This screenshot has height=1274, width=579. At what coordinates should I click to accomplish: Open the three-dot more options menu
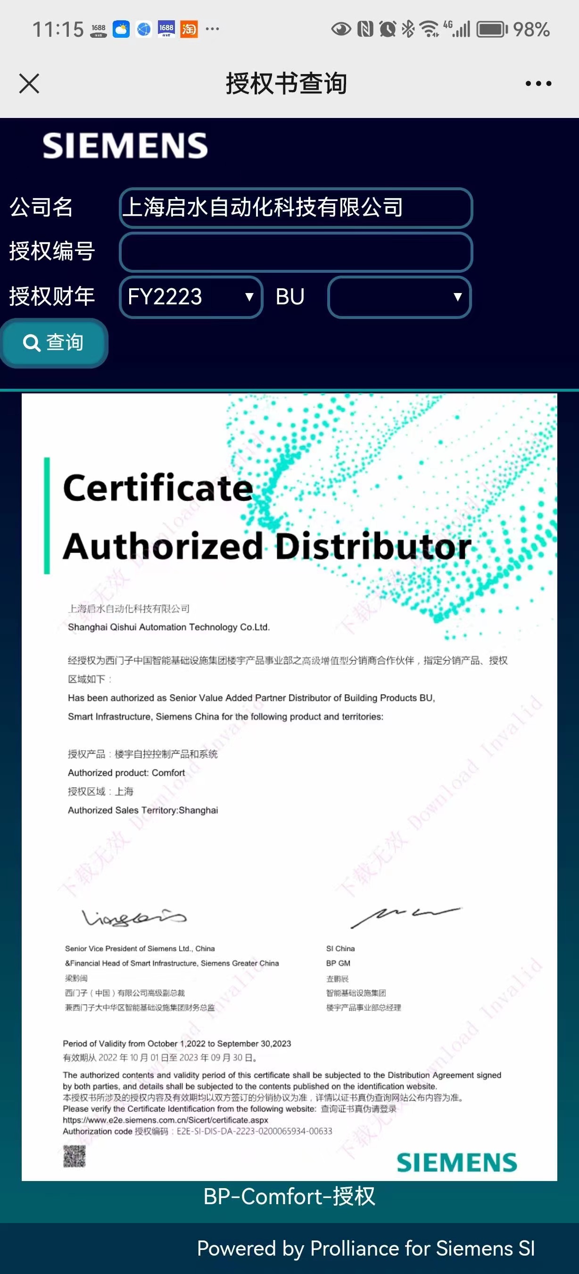click(538, 84)
